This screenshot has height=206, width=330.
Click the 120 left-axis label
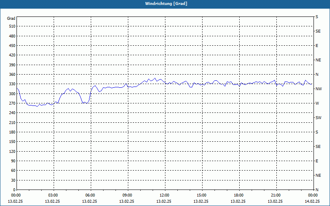pyautogui.click(x=12, y=151)
